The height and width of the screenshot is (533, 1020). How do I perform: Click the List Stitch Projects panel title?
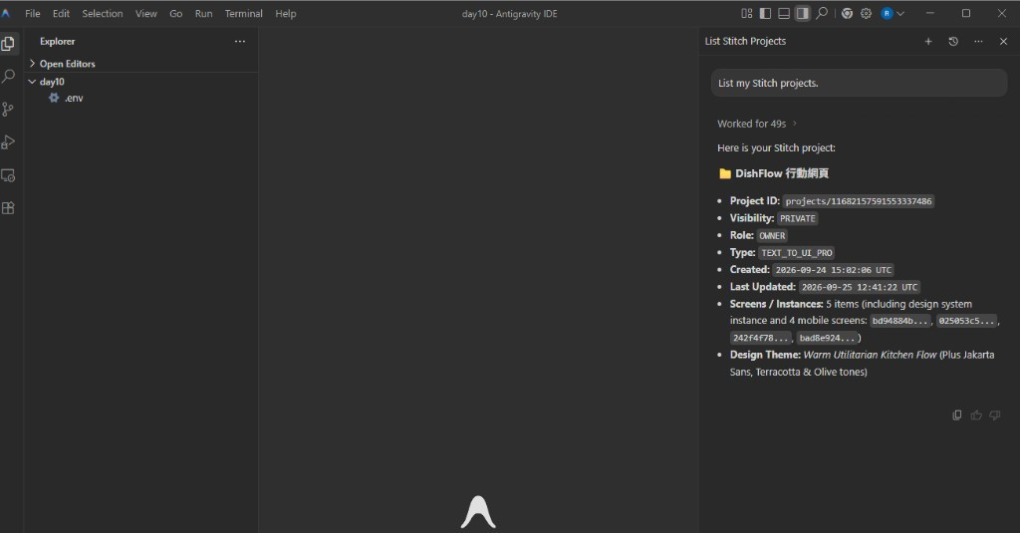click(x=745, y=41)
